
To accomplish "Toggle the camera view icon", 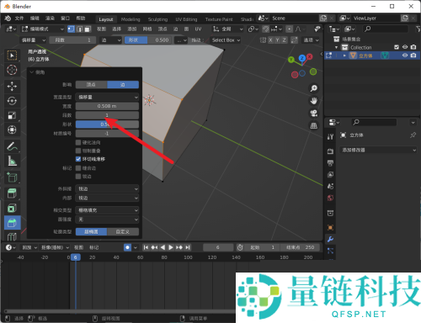I will (x=313, y=114).
